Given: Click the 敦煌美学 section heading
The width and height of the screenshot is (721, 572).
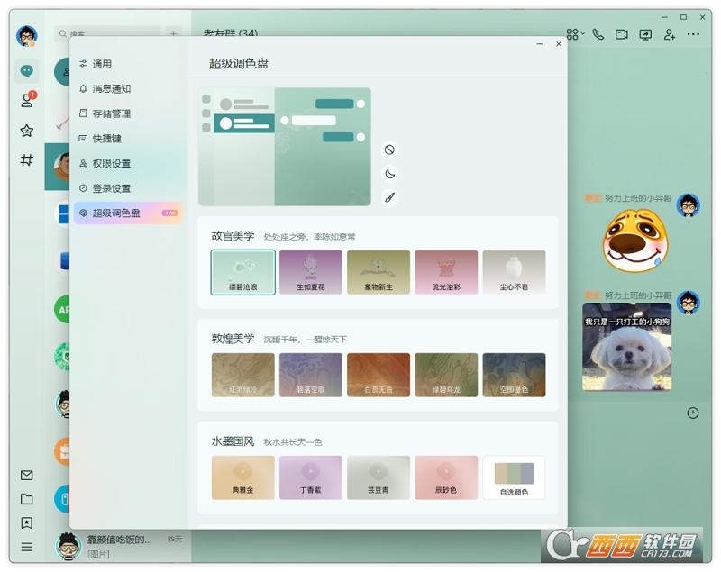Looking at the screenshot, I should (x=233, y=339).
